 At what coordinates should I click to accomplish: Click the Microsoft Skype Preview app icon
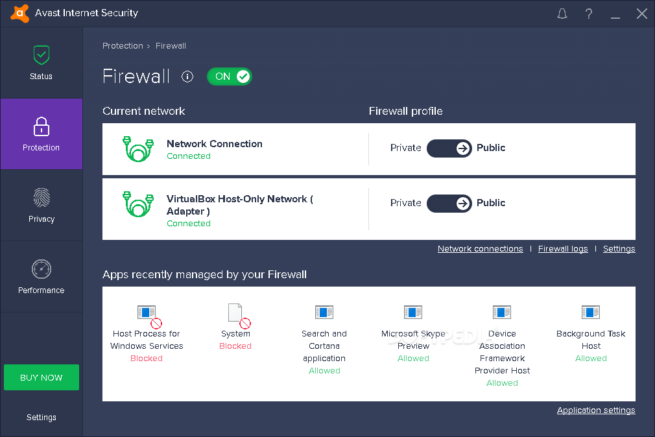coord(413,312)
